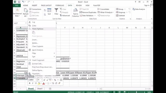The width and height of the screenshot is (166, 93).
Task: Switch to FORMULAS ribbon tab
Action: 60,5
